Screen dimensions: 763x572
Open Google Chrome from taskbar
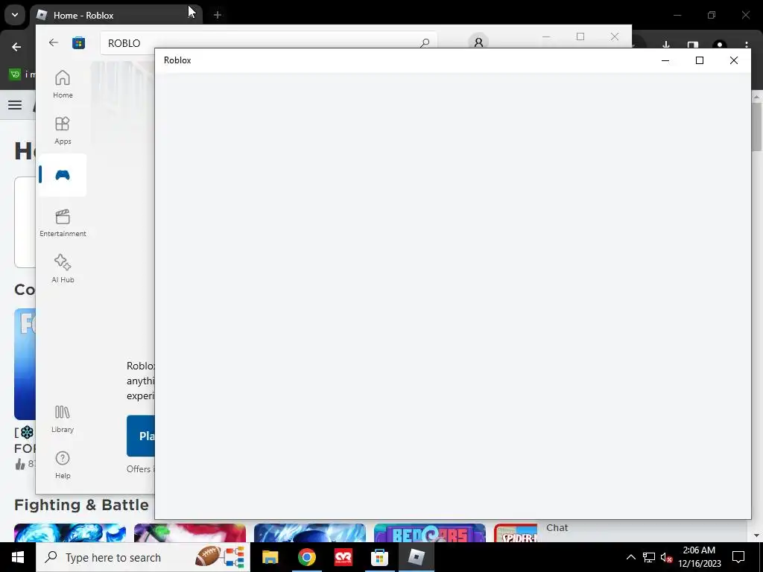pyautogui.click(x=306, y=557)
